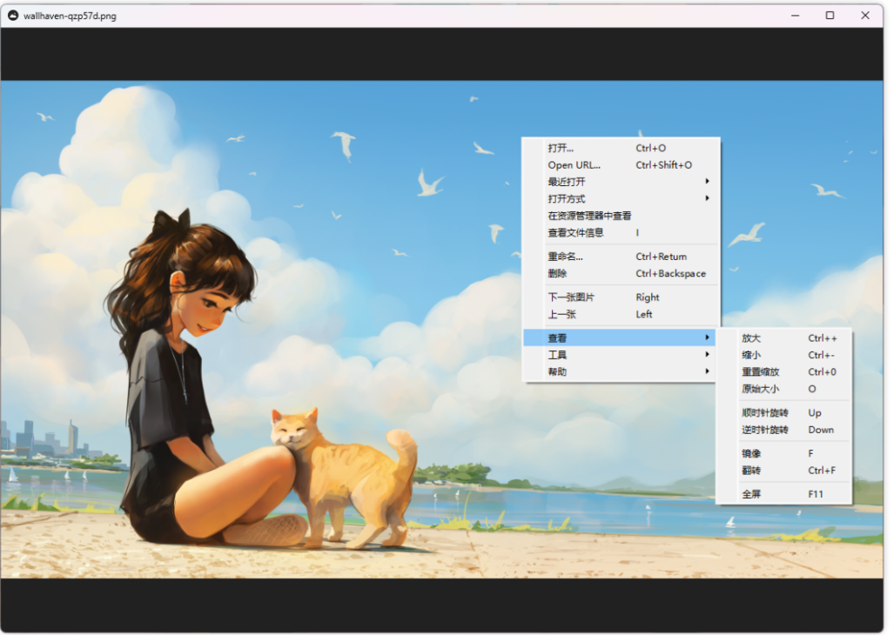The width and height of the screenshot is (893, 635).
Task: Choose 重命名... from the menu
Action: coord(621,257)
